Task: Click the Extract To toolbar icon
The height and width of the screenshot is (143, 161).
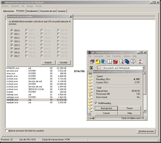Action: 98,62
